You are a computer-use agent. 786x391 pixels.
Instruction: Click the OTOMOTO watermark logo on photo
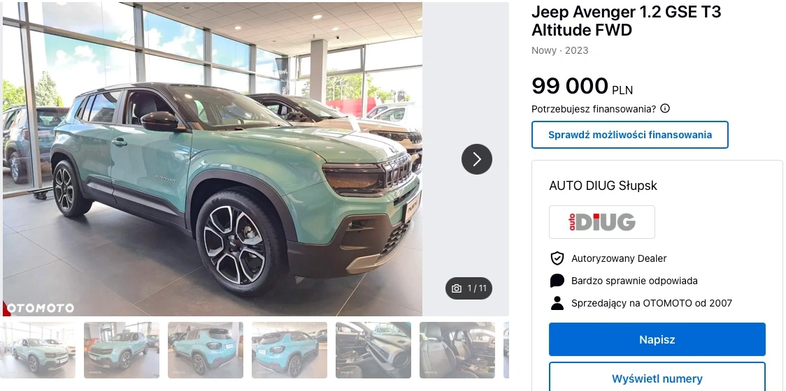[x=38, y=308]
